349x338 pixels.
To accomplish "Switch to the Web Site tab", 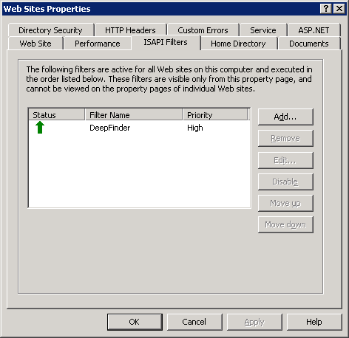I will 35,44.
